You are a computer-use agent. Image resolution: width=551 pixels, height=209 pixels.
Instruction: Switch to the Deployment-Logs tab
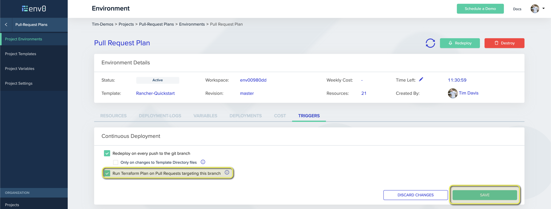[160, 116]
